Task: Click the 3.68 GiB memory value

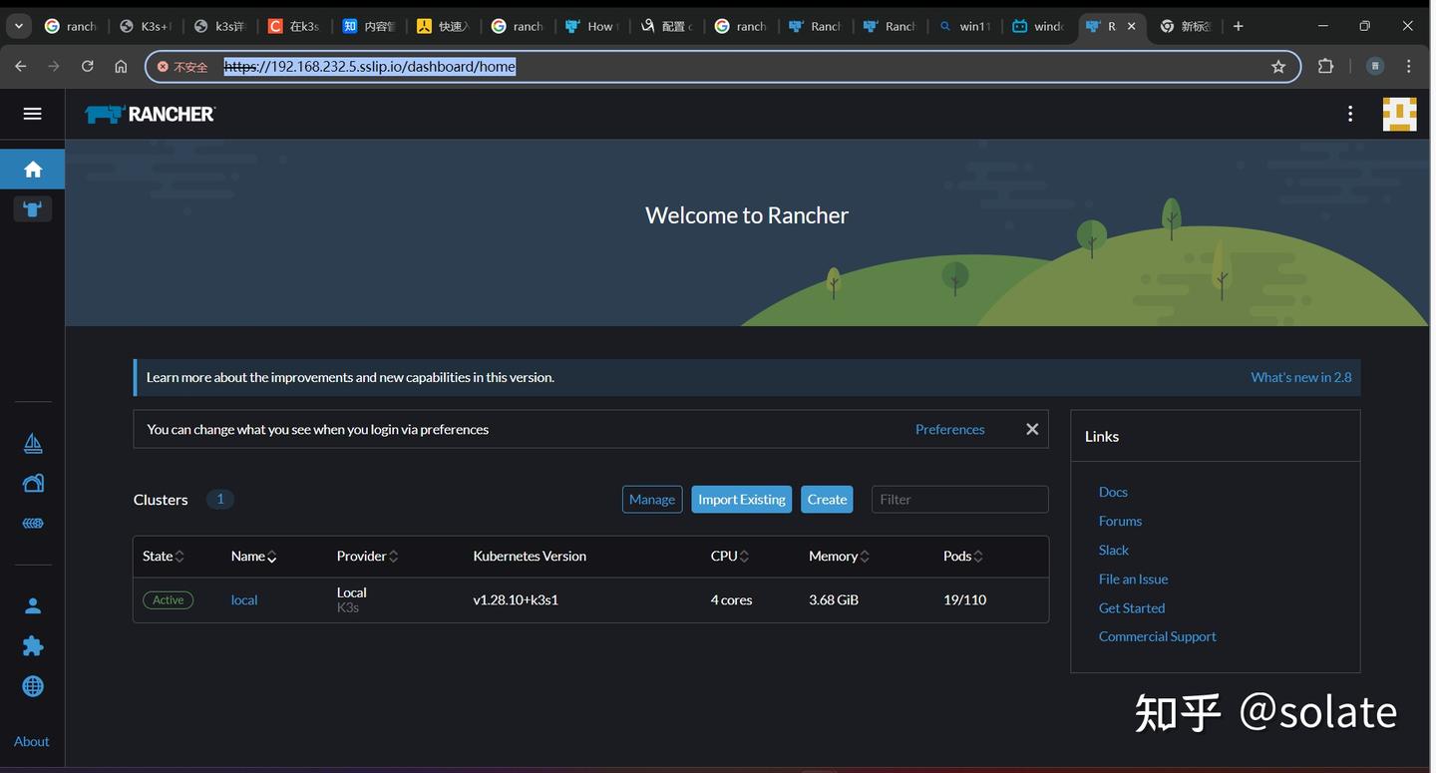Action: coord(834,599)
